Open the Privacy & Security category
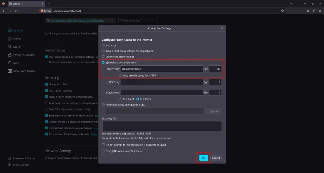This screenshot has width=324, height=173. [21, 55]
